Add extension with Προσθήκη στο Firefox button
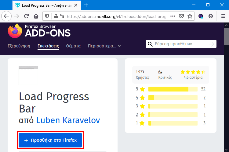This screenshot has height=152, width=229. (x=50, y=140)
